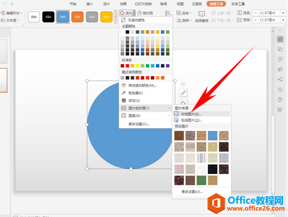288x217 pixels.
Task: Switch to the Drawing Tools 绘图工具 tab
Action: [x=216, y=3]
